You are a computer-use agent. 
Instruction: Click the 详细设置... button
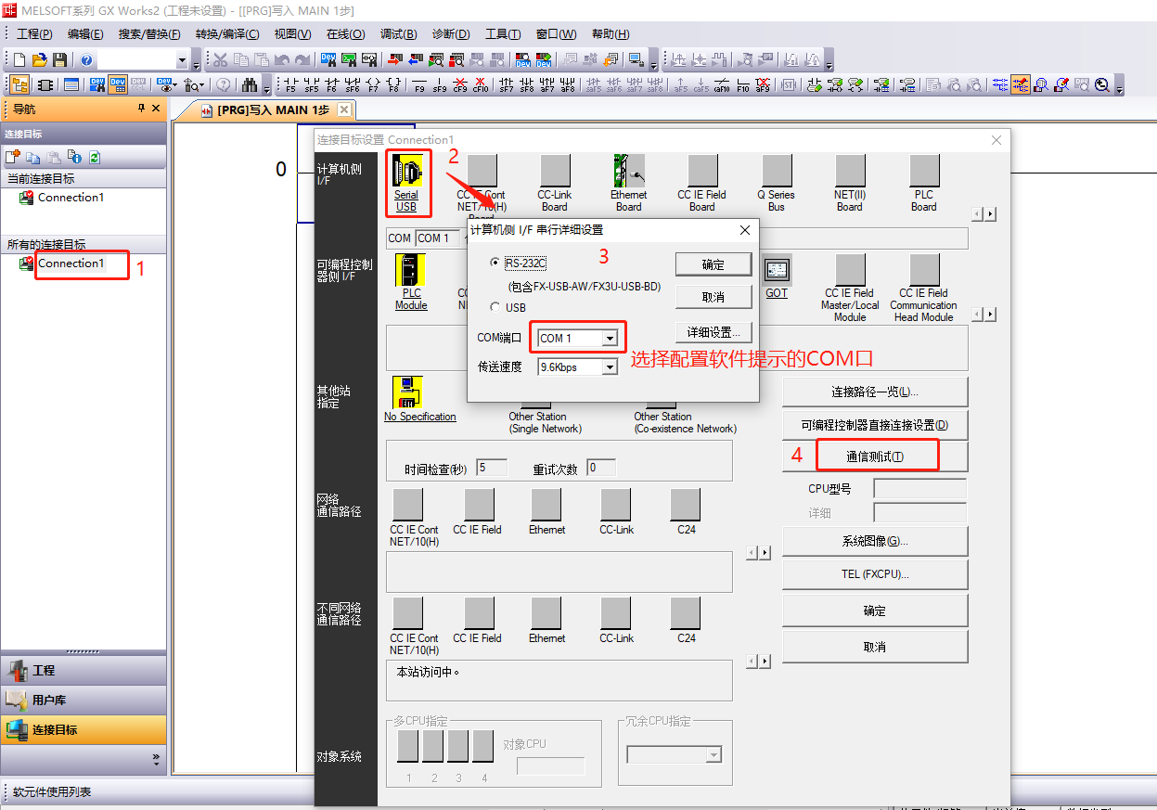pos(713,332)
